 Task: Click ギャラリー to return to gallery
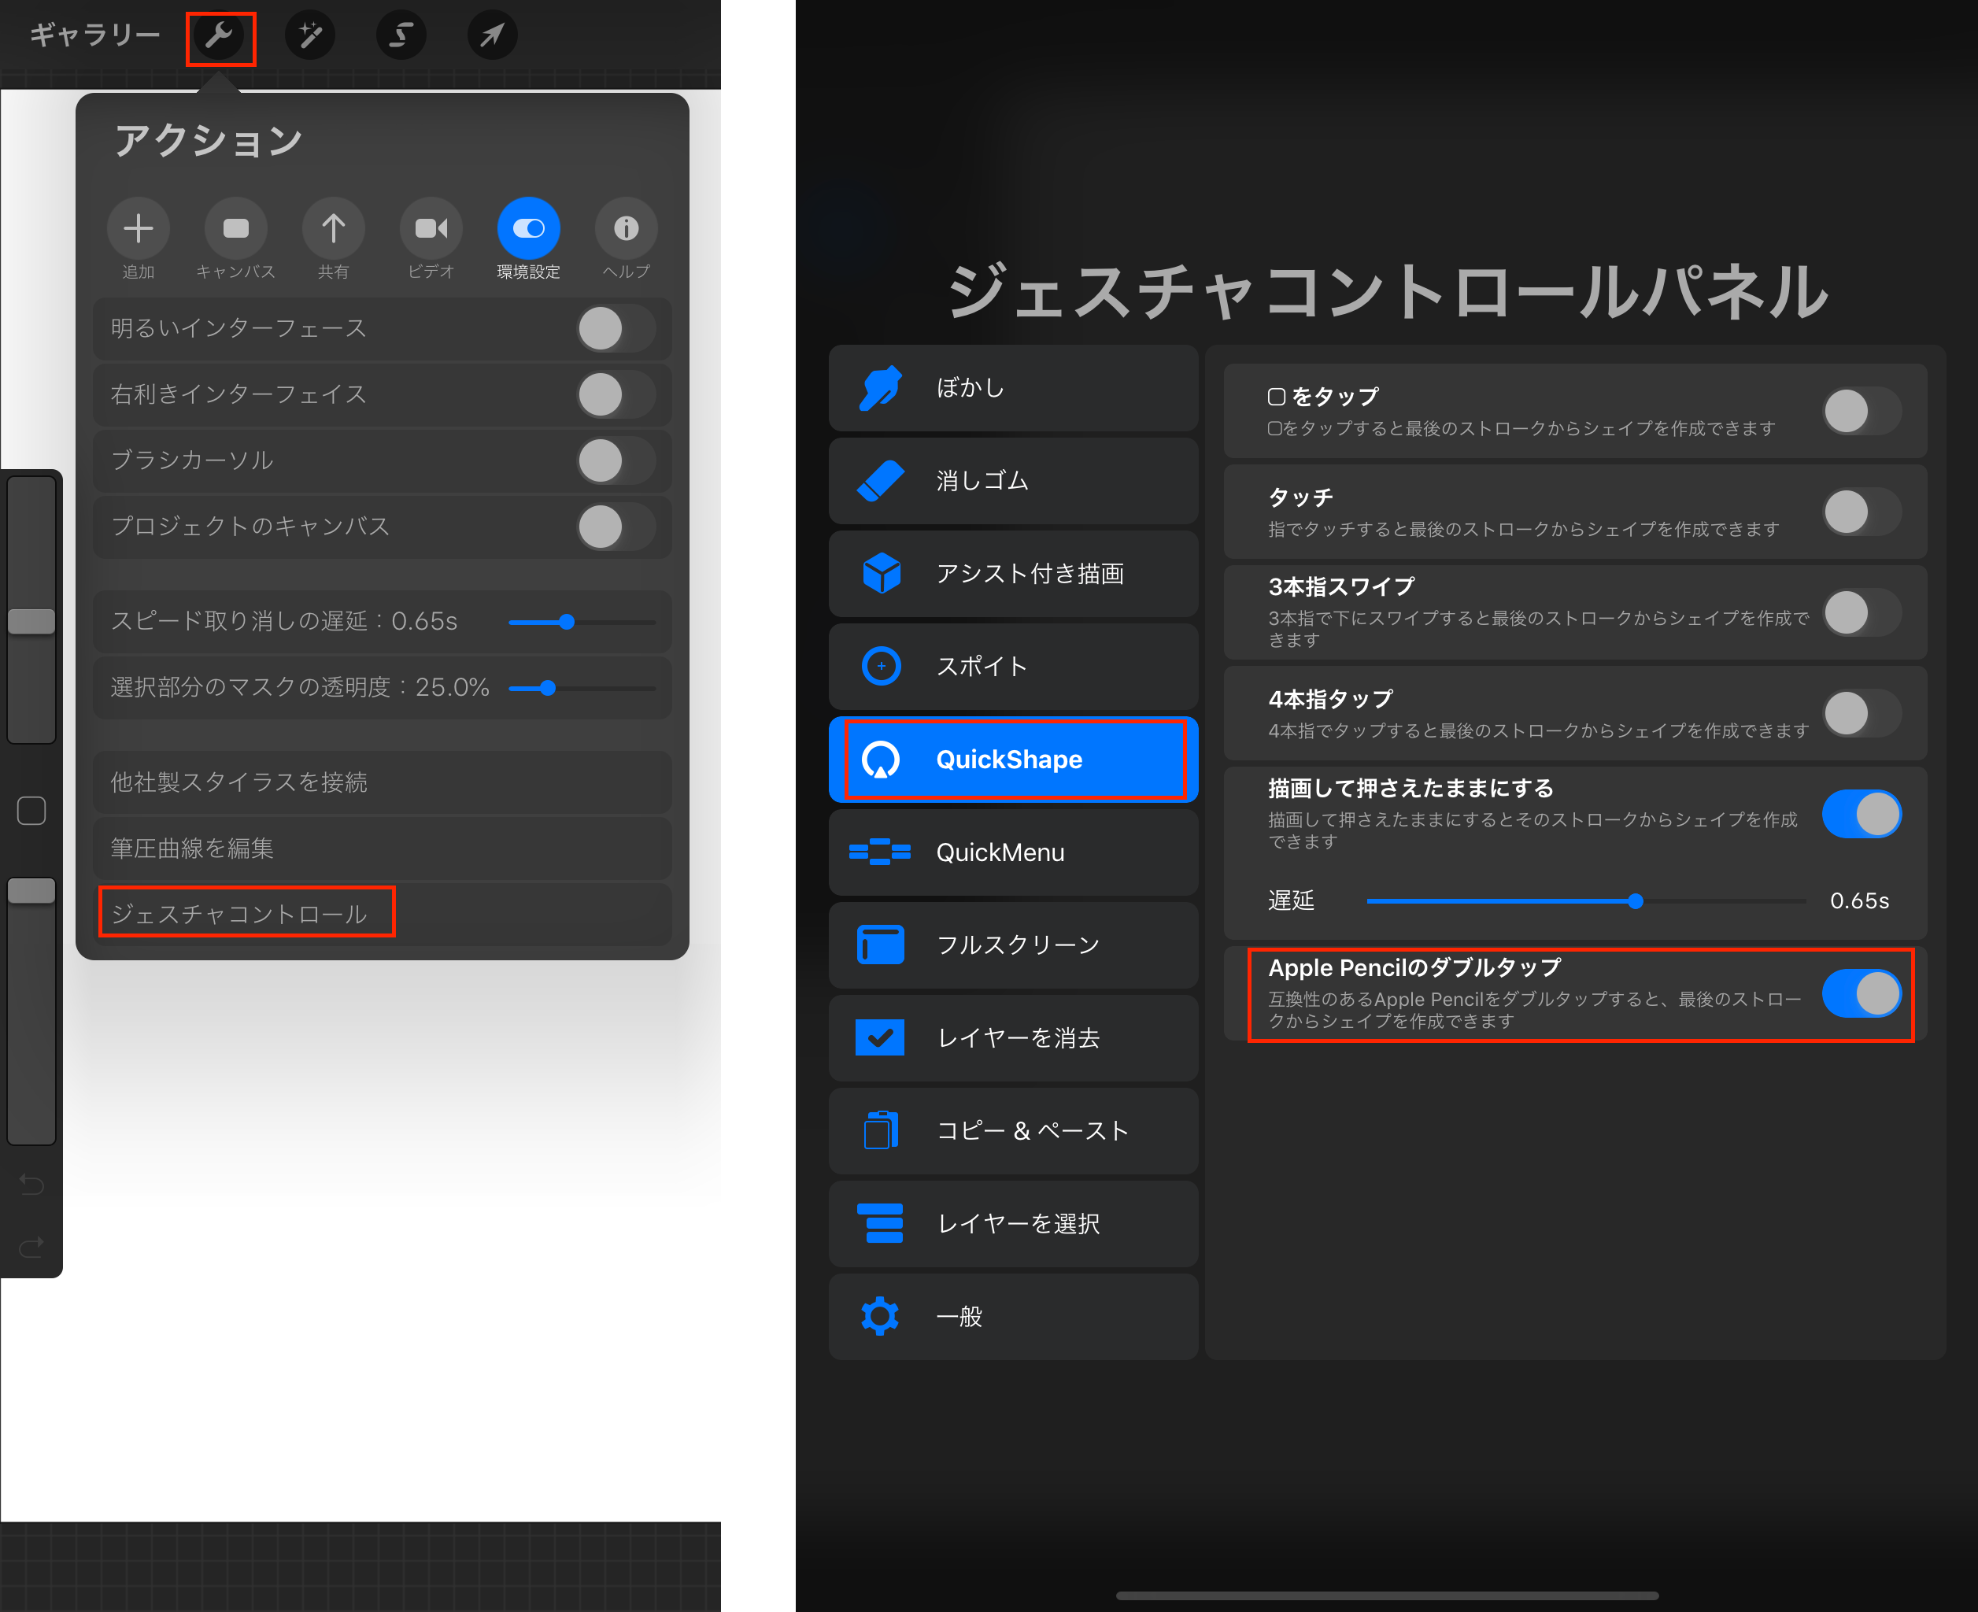tap(94, 36)
